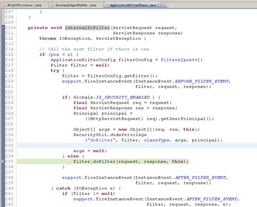Click the Java file icon on Http11Processor tab
257x207 pixels.
point(4,5)
